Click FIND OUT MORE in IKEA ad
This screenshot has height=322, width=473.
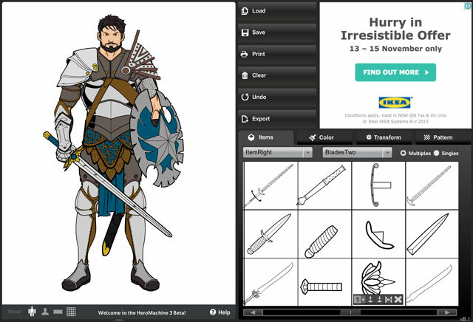[395, 72]
